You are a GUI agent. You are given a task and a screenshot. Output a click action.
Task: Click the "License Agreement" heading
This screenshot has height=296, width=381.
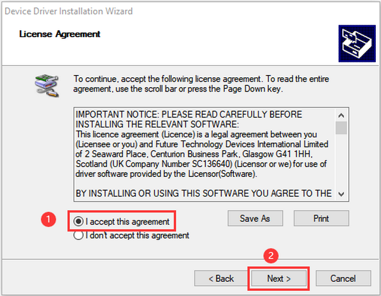[59, 34]
